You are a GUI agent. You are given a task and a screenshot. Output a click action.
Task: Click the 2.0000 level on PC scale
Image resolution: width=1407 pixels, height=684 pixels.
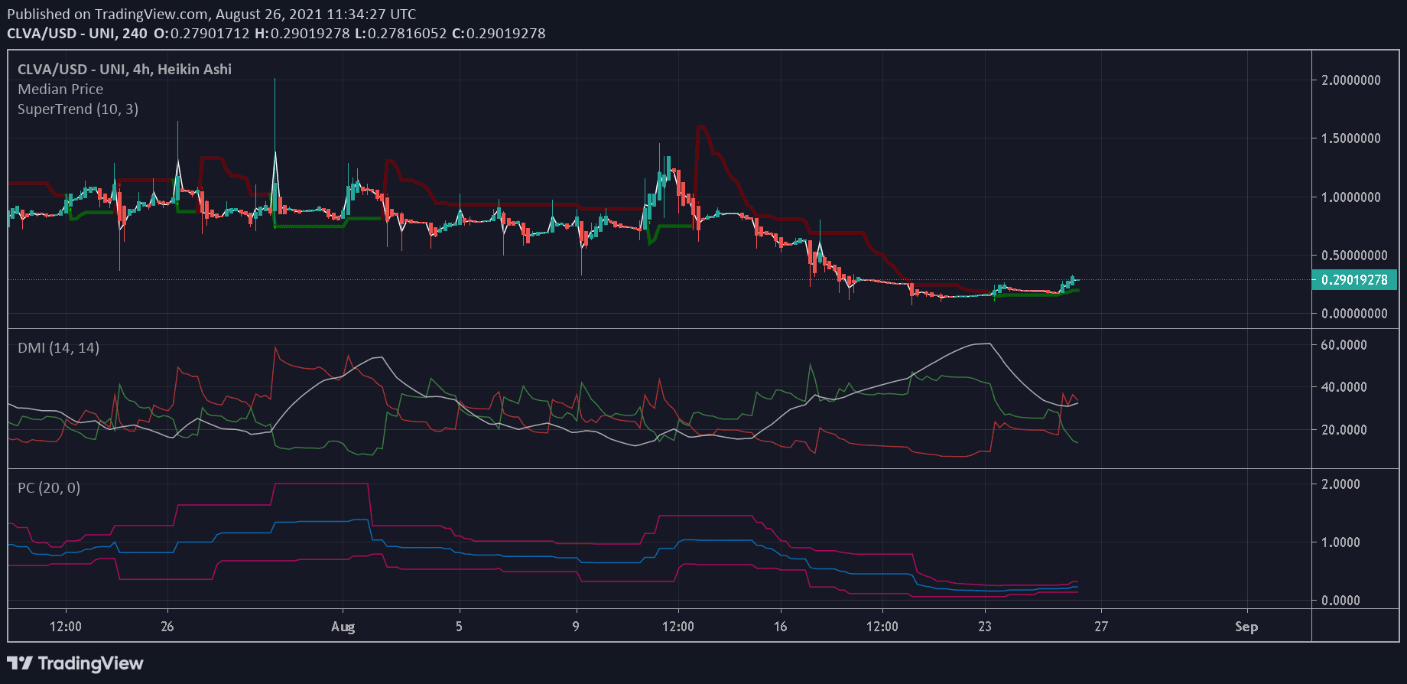[x=1340, y=484]
